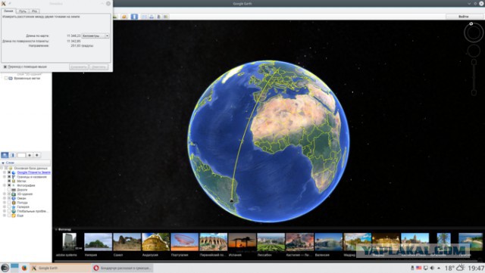Expand the Google Планета Земля layer node
The image size is (485, 273).
[5, 172]
